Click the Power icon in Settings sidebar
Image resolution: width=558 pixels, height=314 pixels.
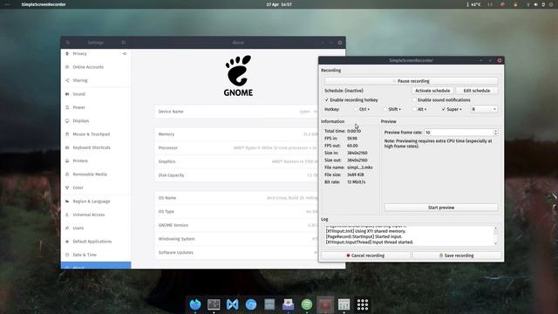click(x=67, y=107)
